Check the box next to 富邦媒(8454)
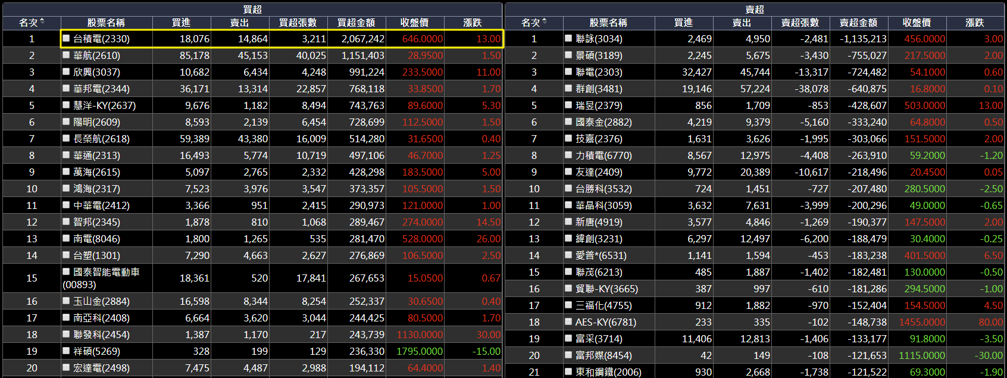This screenshot has height=378, width=1007. (568, 355)
